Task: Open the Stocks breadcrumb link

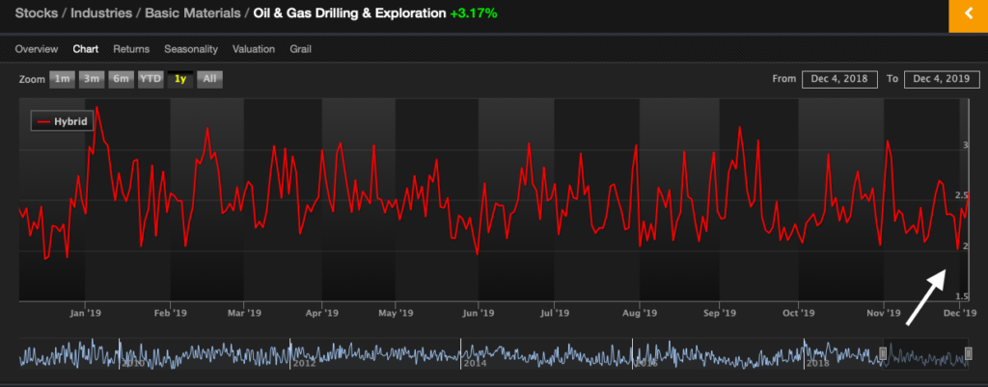Action: (38, 13)
